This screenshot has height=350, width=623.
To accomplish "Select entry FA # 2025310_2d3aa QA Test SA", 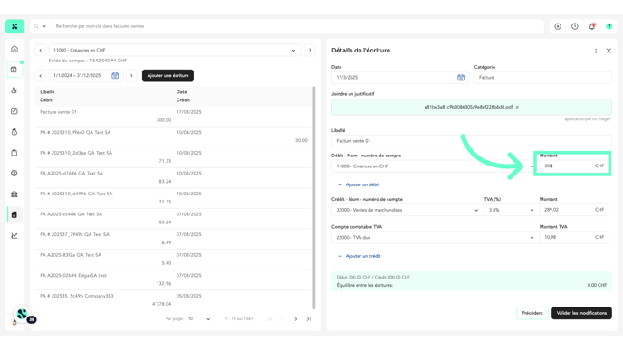I will (174, 157).
